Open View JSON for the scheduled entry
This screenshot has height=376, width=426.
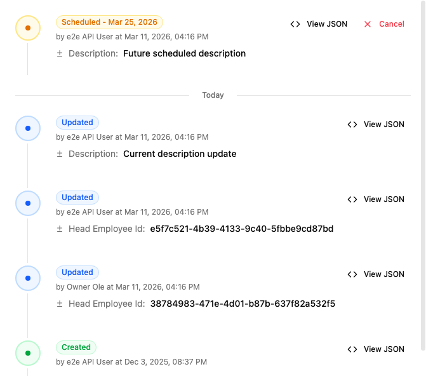(326, 24)
